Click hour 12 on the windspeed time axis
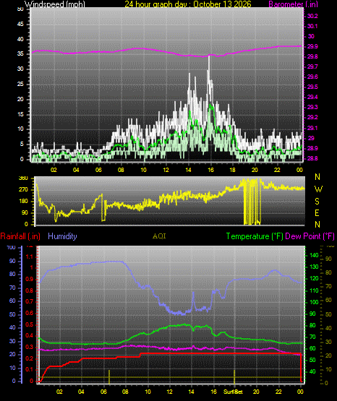Screen dimensions: 337x401 166,170
